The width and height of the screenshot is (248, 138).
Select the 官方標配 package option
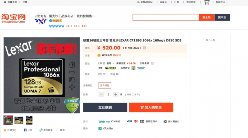click(x=105, y=85)
